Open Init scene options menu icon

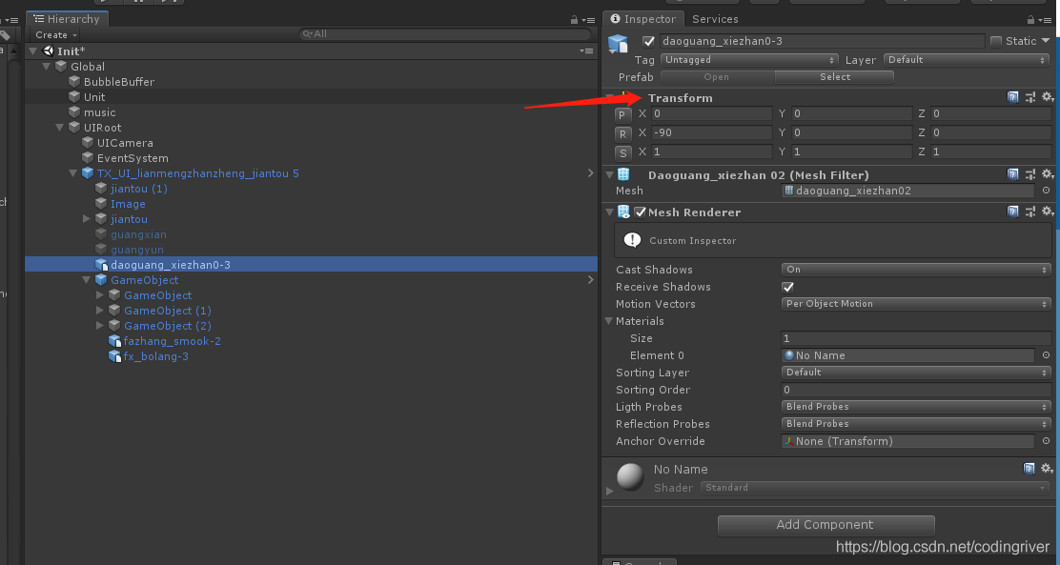pos(586,51)
